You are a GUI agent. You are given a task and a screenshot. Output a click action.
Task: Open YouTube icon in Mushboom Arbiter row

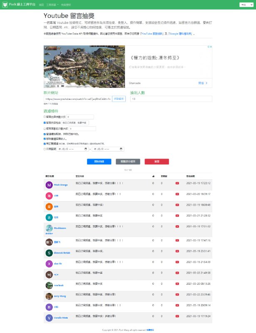click(177, 226)
